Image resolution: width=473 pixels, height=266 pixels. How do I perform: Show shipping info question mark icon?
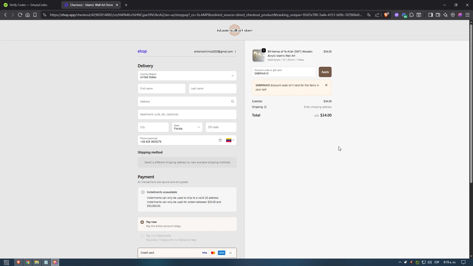pyautogui.click(x=265, y=107)
